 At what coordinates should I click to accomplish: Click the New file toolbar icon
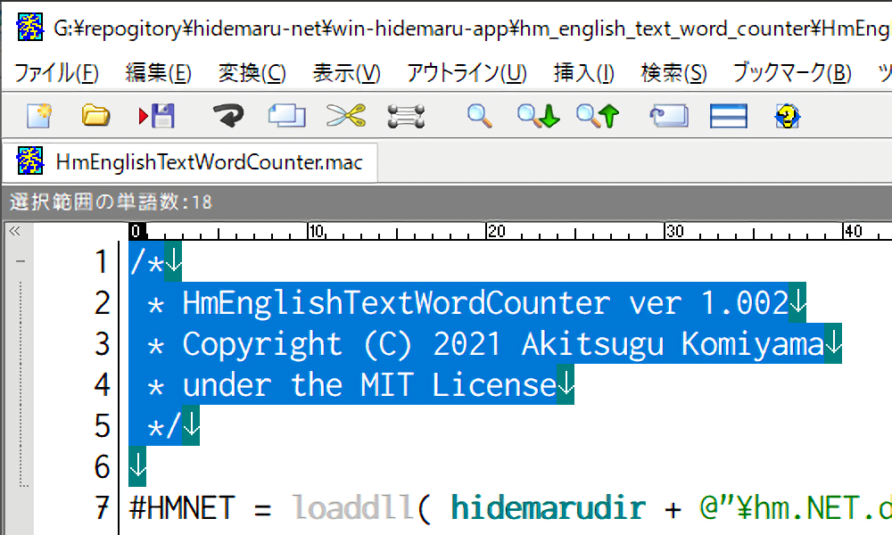pos(38,115)
